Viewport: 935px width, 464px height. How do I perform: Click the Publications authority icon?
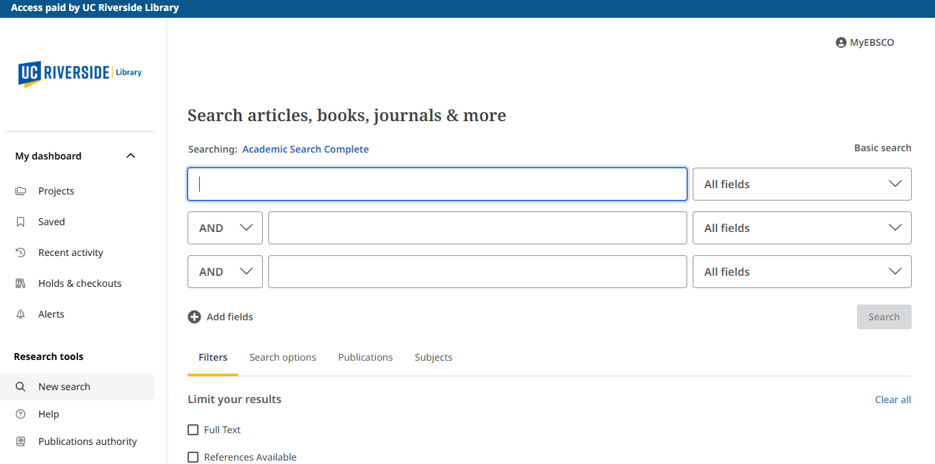[21, 441]
